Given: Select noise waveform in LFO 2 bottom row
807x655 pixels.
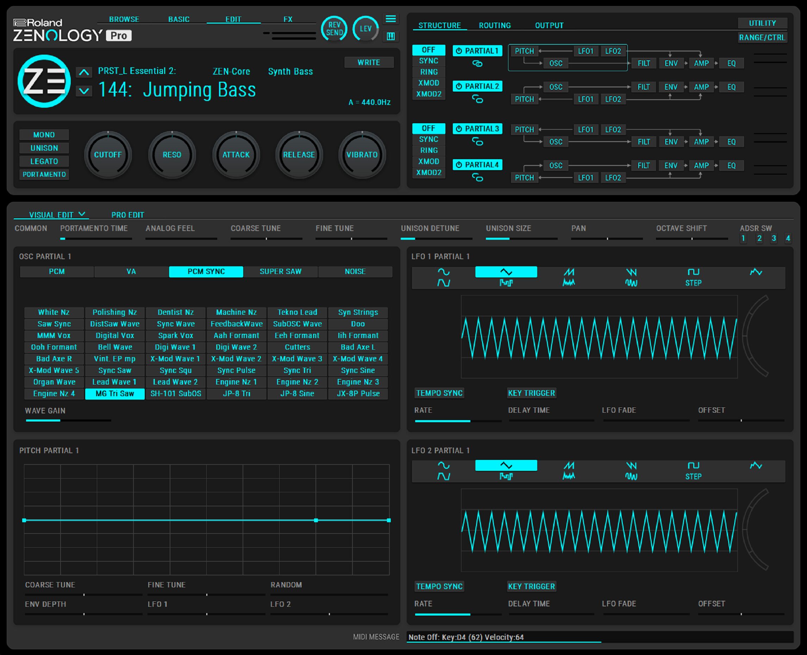Looking at the screenshot, I should (x=569, y=476).
